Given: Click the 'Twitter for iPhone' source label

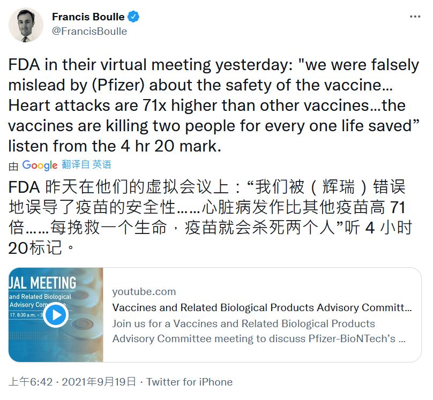Looking at the screenshot, I should click(x=189, y=382).
